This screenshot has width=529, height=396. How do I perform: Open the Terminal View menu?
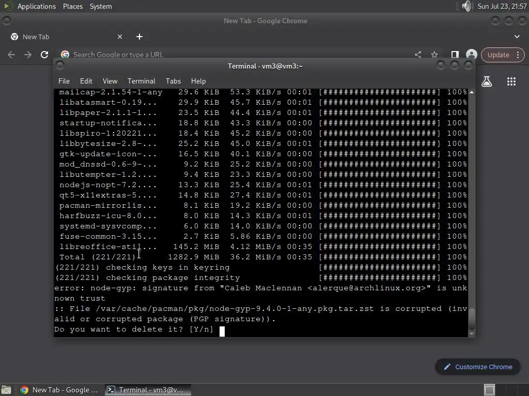click(x=110, y=81)
